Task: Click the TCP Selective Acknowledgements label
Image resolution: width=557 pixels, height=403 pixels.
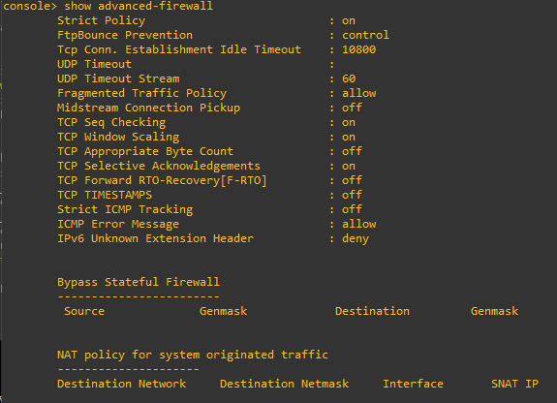Action: [159, 166]
